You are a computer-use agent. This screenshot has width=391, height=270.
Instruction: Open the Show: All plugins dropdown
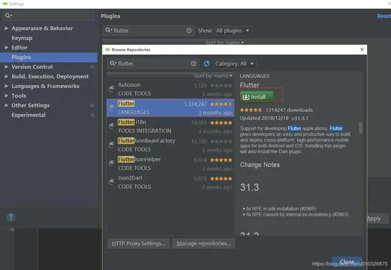(233, 31)
